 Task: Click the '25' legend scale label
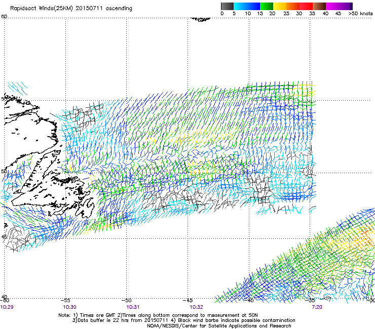[x=286, y=13]
